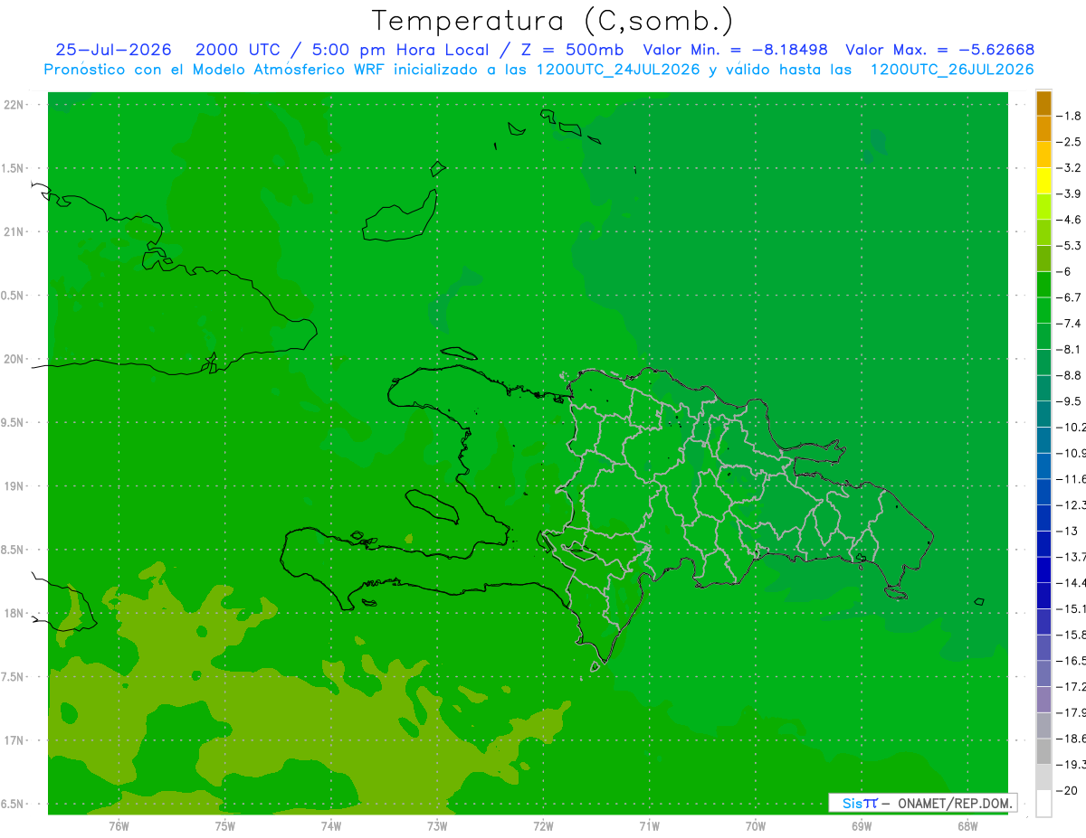Click the "-3.9" color scale label

[x=1069, y=193]
